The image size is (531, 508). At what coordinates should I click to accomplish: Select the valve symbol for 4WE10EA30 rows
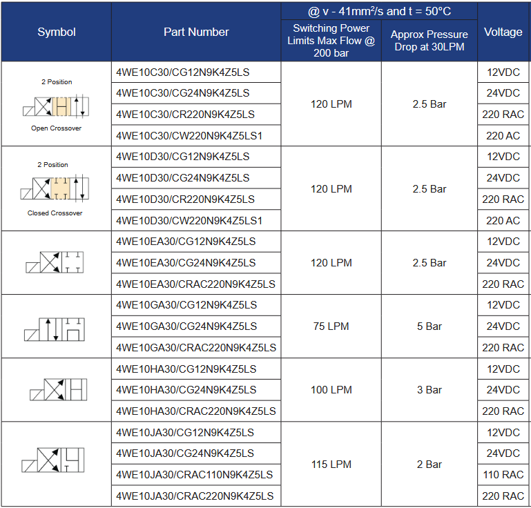tap(55, 263)
